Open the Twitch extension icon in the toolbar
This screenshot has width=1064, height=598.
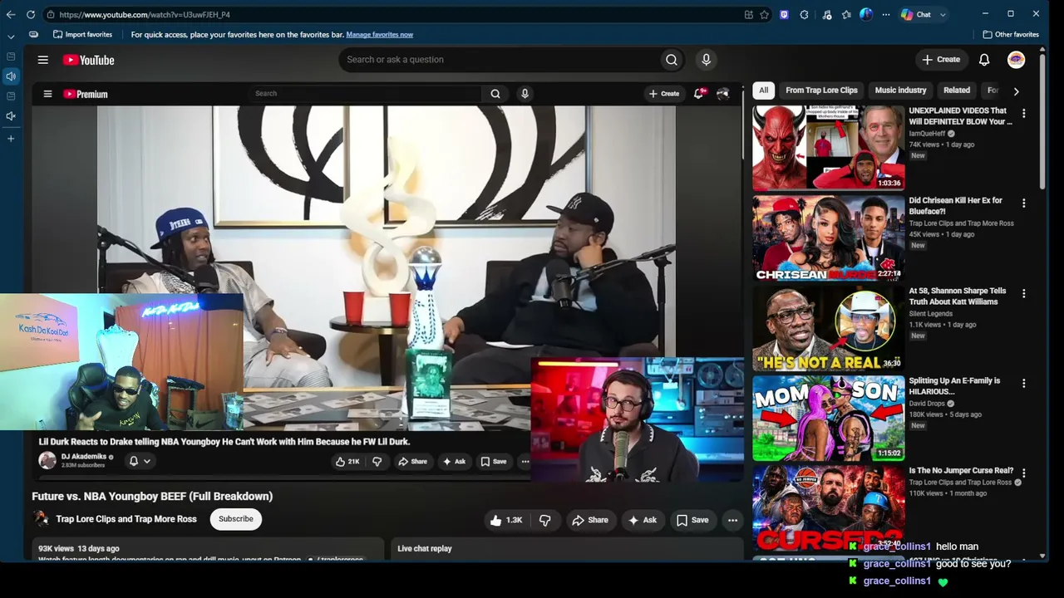coord(784,14)
